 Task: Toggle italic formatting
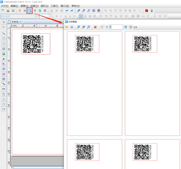pos(61,16)
